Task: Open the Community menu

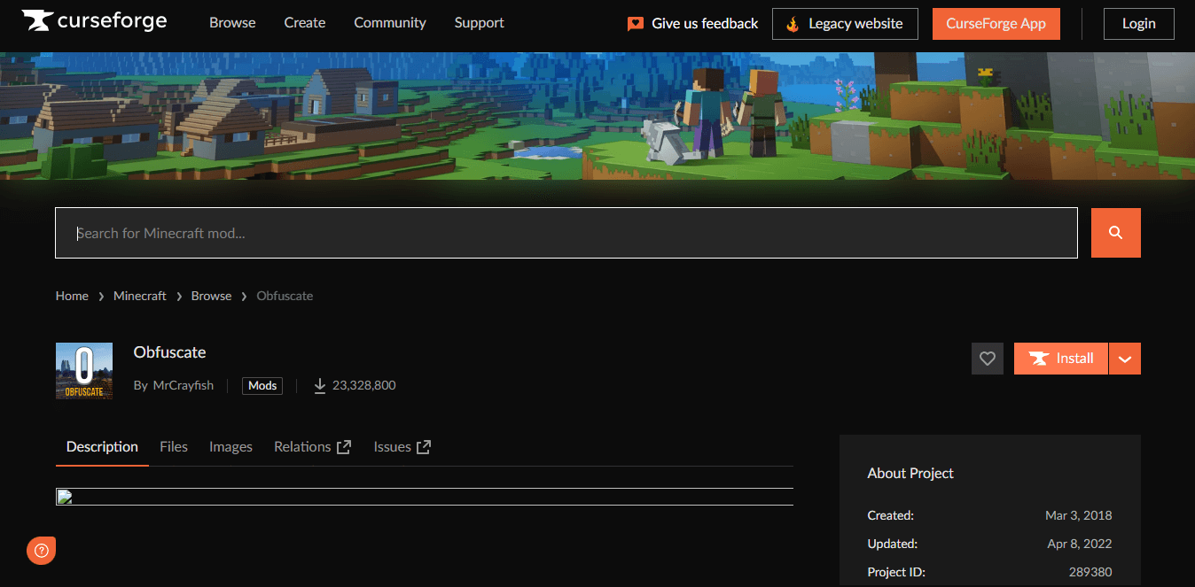Action: pos(390,23)
